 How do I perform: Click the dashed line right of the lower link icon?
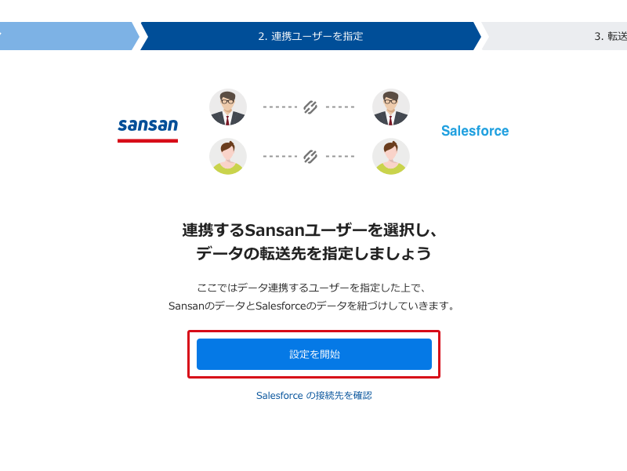[340, 156]
